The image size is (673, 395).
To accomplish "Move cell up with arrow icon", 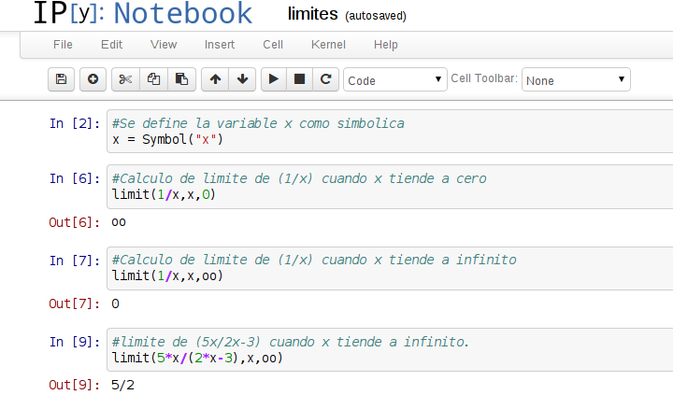I will coord(215,80).
